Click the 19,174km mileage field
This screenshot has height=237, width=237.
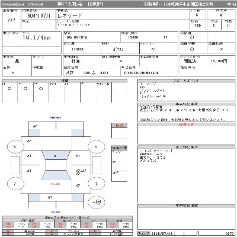point(37,38)
